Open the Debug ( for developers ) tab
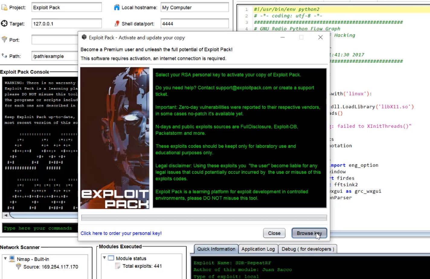This screenshot has height=279, width=430. coord(308,249)
